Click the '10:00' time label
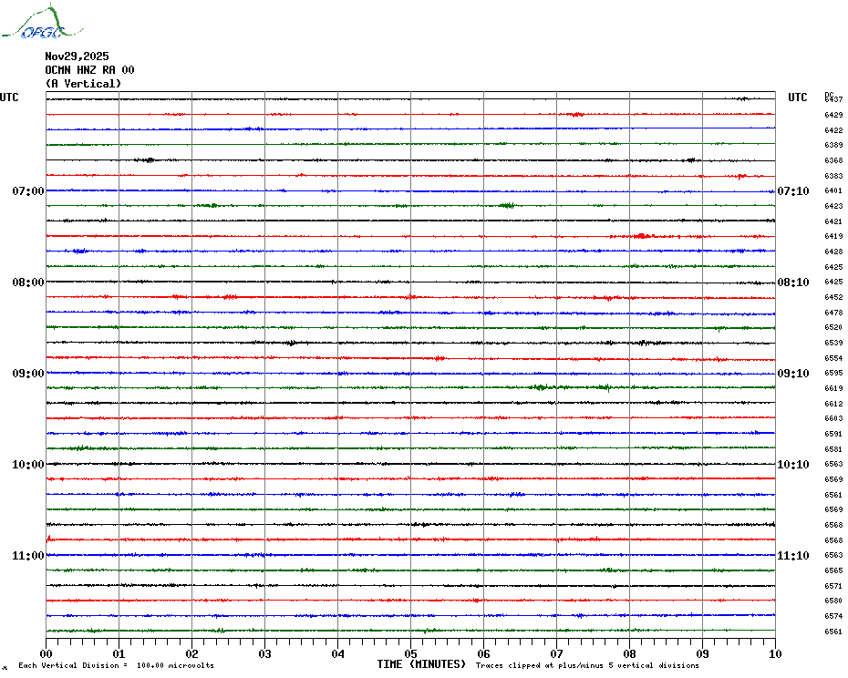The height and width of the screenshot is (678, 848). click(28, 465)
